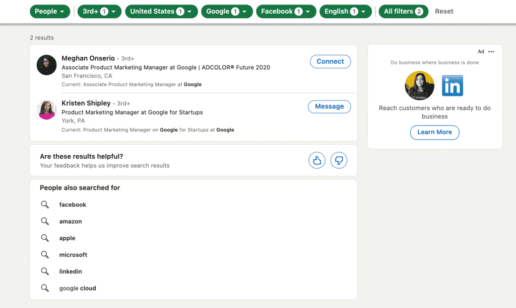Search for linkedin suggestion

(71, 272)
